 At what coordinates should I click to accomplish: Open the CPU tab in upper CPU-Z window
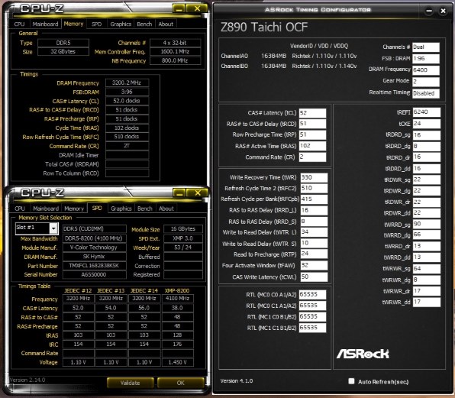[19, 24]
